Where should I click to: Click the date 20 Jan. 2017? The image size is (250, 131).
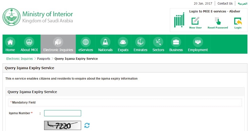click(203, 4)
